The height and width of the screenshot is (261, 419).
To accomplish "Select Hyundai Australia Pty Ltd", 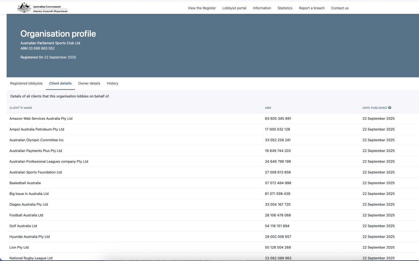I will 30,237.
